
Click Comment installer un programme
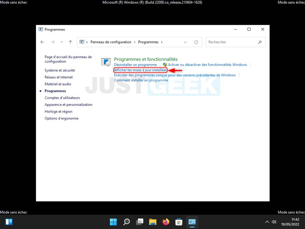coord(141,80)
